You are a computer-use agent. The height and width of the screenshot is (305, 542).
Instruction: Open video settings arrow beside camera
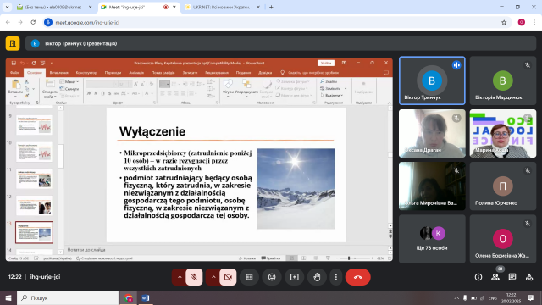(213, 277)
